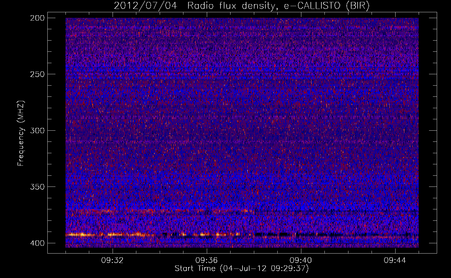Click the 09:36 time tick label

click(207, 260)
